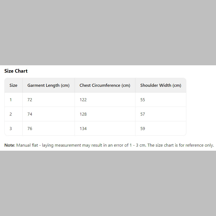This screenshot has width=216, height=216.
Task: Click garment length value 74
Action: [30, 114]
